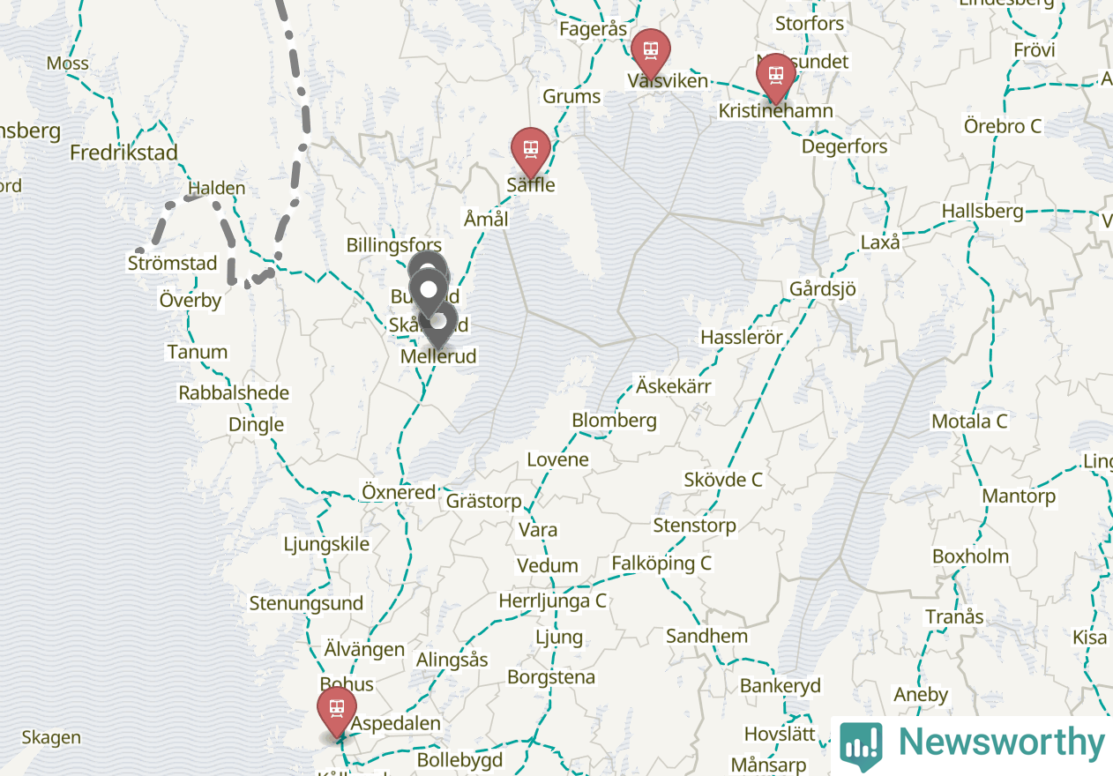
Task: Click the Örebro C station label
Action: [1003, 126]
